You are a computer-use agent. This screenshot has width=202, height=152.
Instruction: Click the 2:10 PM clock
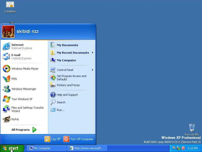tap(193, 148)
